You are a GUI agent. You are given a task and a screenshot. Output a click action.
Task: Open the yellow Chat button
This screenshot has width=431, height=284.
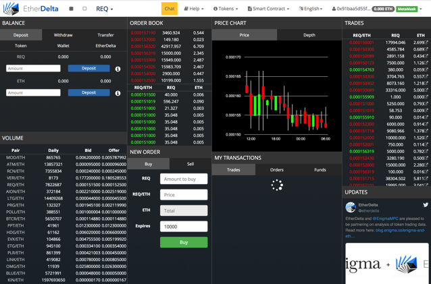coord(170,9)
